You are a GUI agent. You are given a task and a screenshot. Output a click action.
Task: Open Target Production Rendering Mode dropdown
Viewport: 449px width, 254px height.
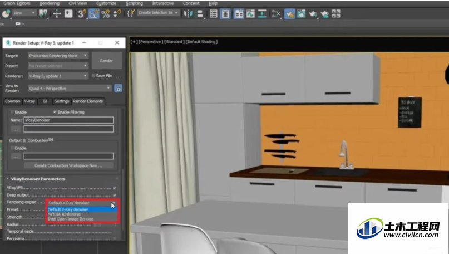pyautogui.click(x=58, y=56)
